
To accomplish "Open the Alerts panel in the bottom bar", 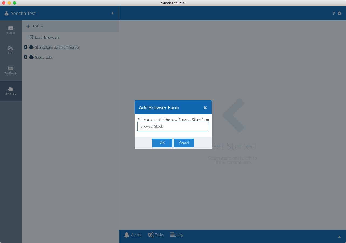I will coord(133,235).
